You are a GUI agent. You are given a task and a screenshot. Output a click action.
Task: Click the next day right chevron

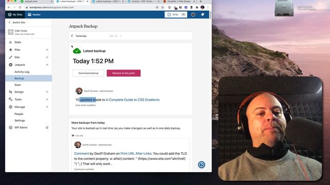[x=121, y=36]
